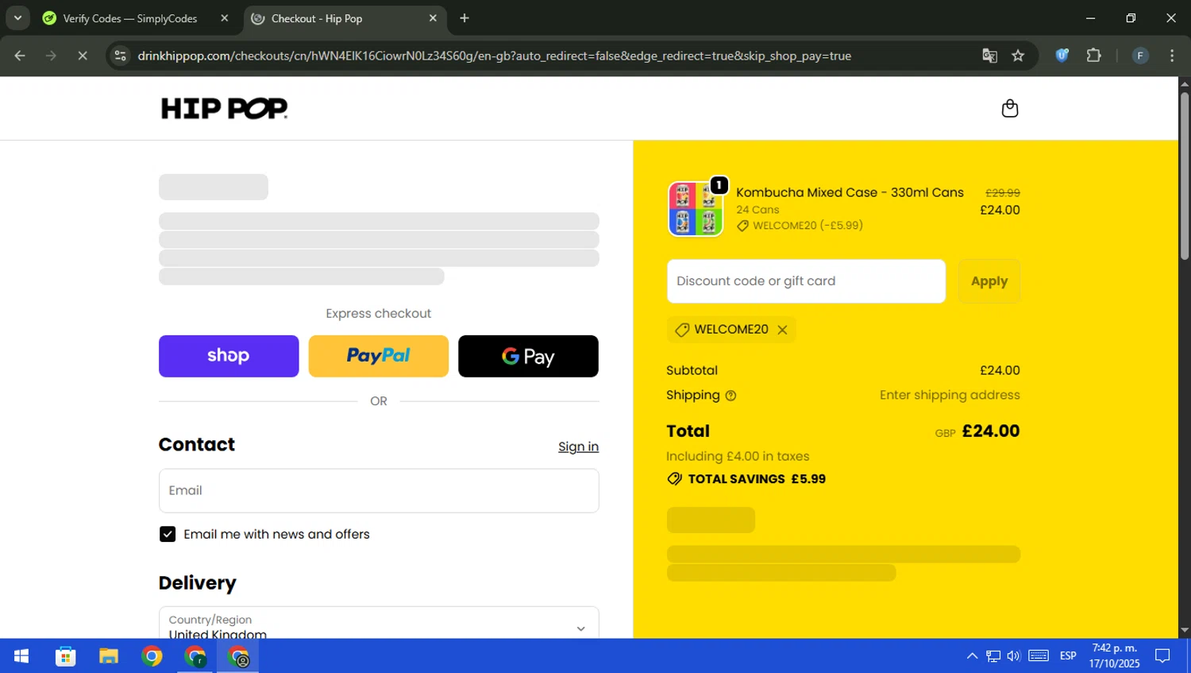
Task: Open the network icon in the tray
Action: point(993,656)
